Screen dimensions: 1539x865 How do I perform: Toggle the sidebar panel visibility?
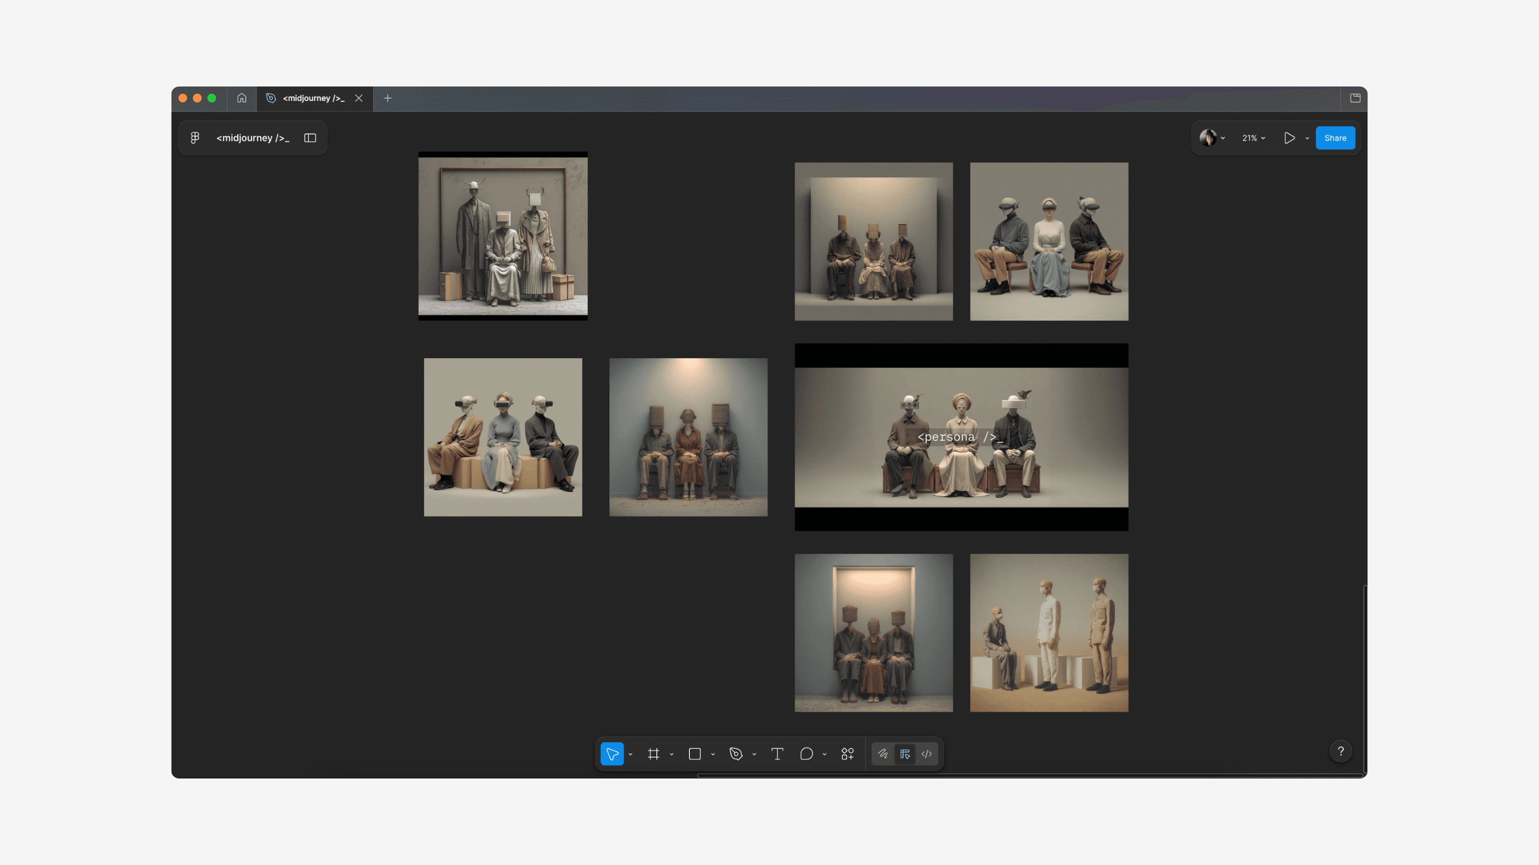[310, 138]
